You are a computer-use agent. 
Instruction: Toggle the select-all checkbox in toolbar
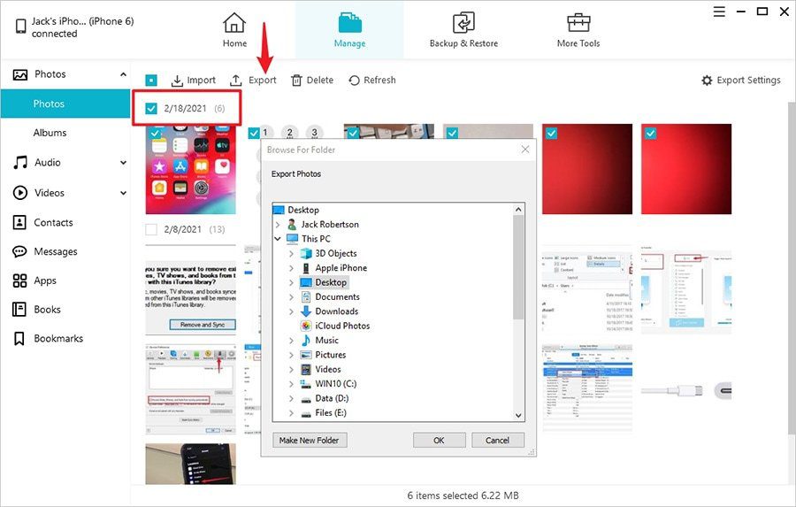tap(151, 81)
